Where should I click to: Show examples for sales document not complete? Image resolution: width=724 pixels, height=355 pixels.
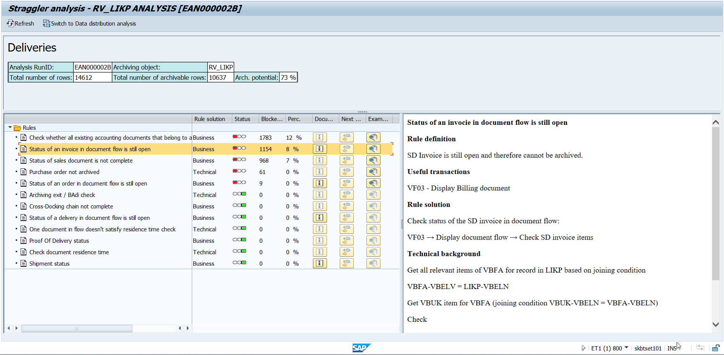coord(373,160)
